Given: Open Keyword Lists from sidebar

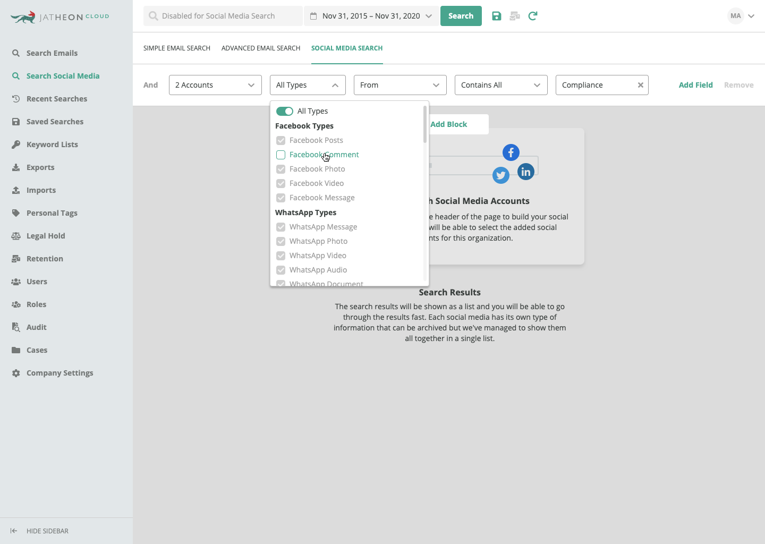Looking at the screenshot, I should pyautogui.click(x=52, y=144).
